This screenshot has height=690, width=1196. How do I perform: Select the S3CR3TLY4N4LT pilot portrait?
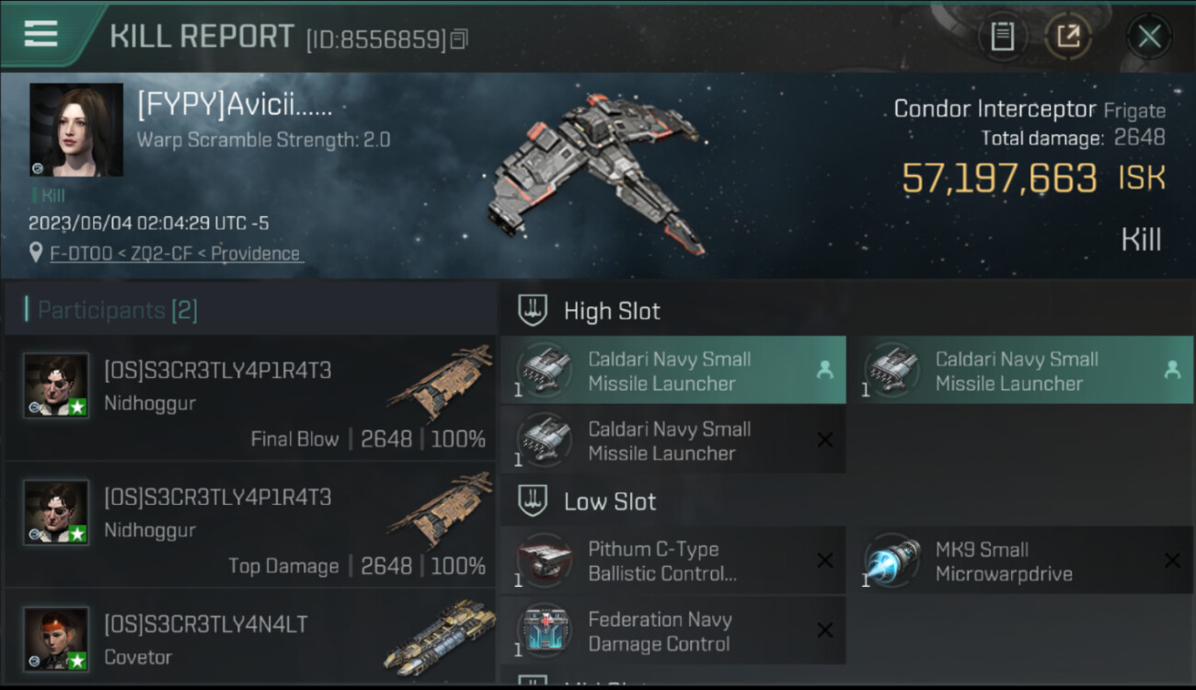pos(57,638)
